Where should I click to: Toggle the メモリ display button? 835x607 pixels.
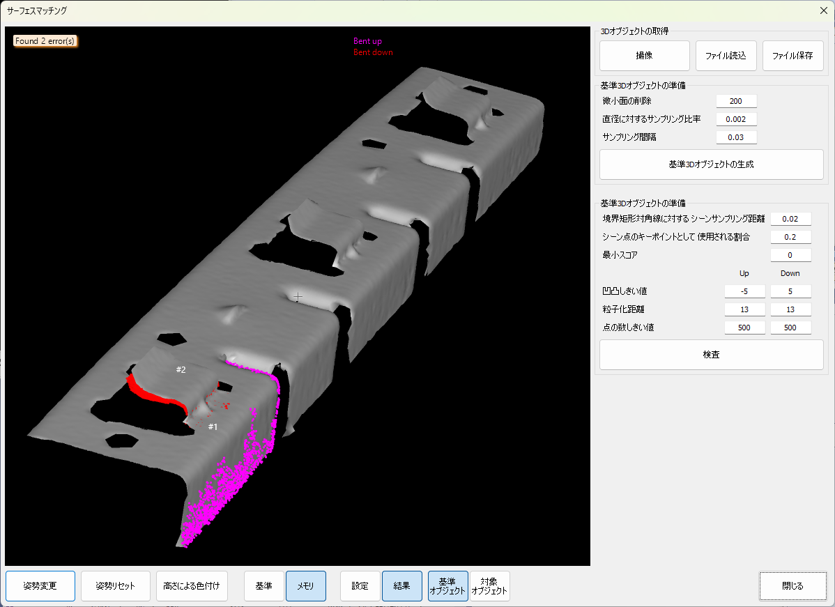(x=305, y=586)
